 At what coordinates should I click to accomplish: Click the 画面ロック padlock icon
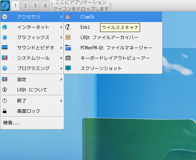[x=5, y=111]
